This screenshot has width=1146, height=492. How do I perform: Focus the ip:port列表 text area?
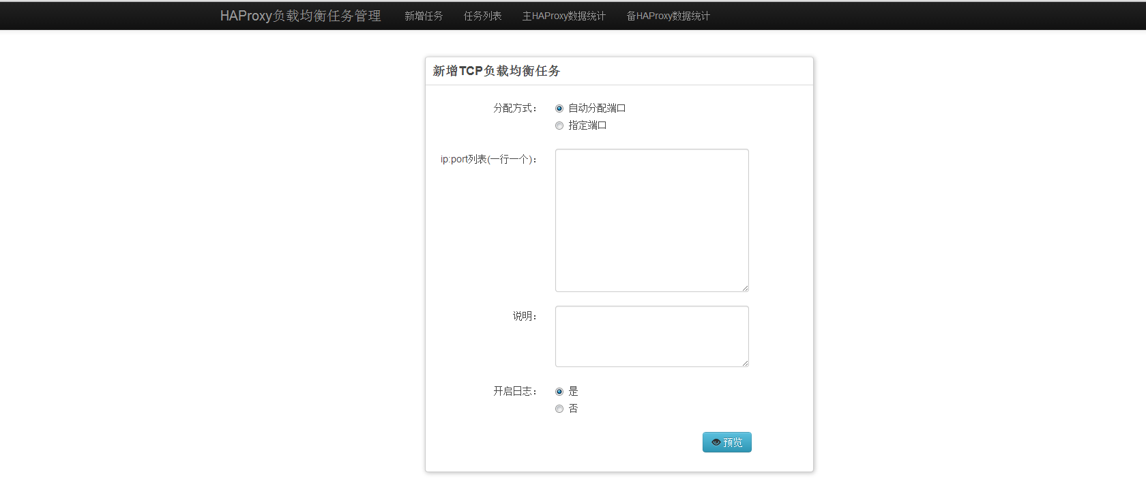(652, 220)
